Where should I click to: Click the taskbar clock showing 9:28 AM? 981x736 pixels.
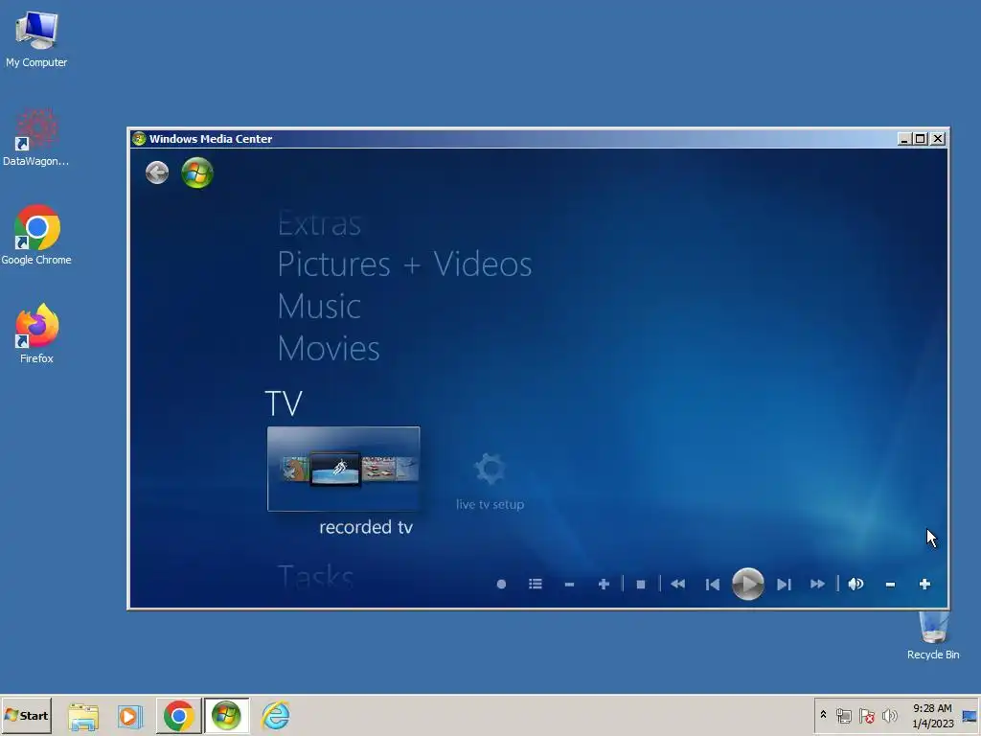coord(932,716)
